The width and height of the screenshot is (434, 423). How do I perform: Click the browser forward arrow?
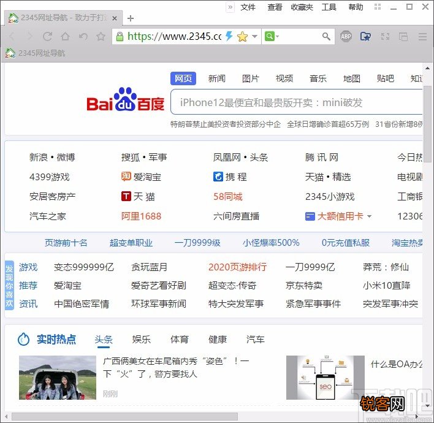tap(29, 36)
